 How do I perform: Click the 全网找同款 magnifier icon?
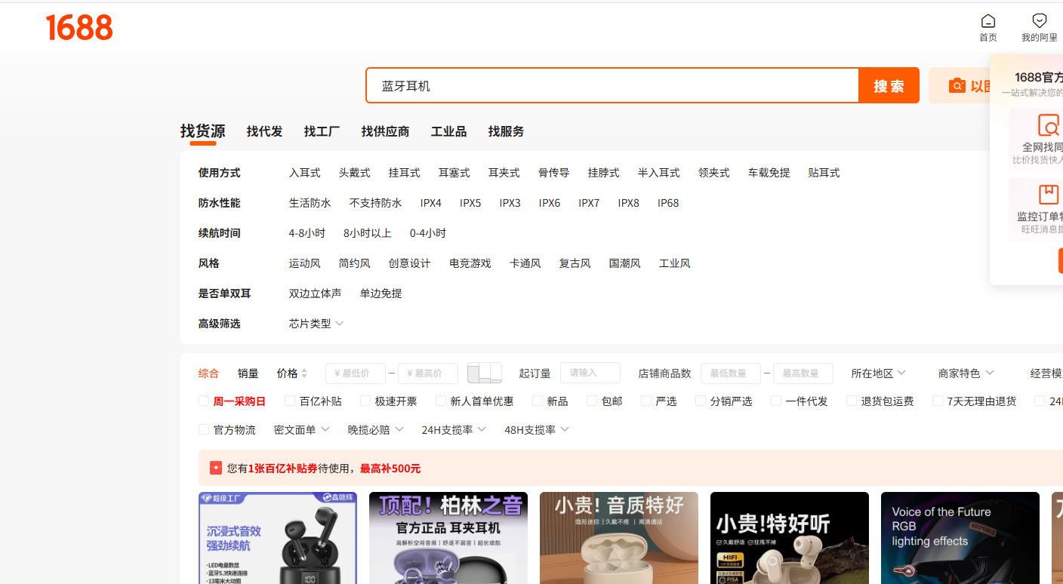pyautogui.click(x=1049, y=125)
